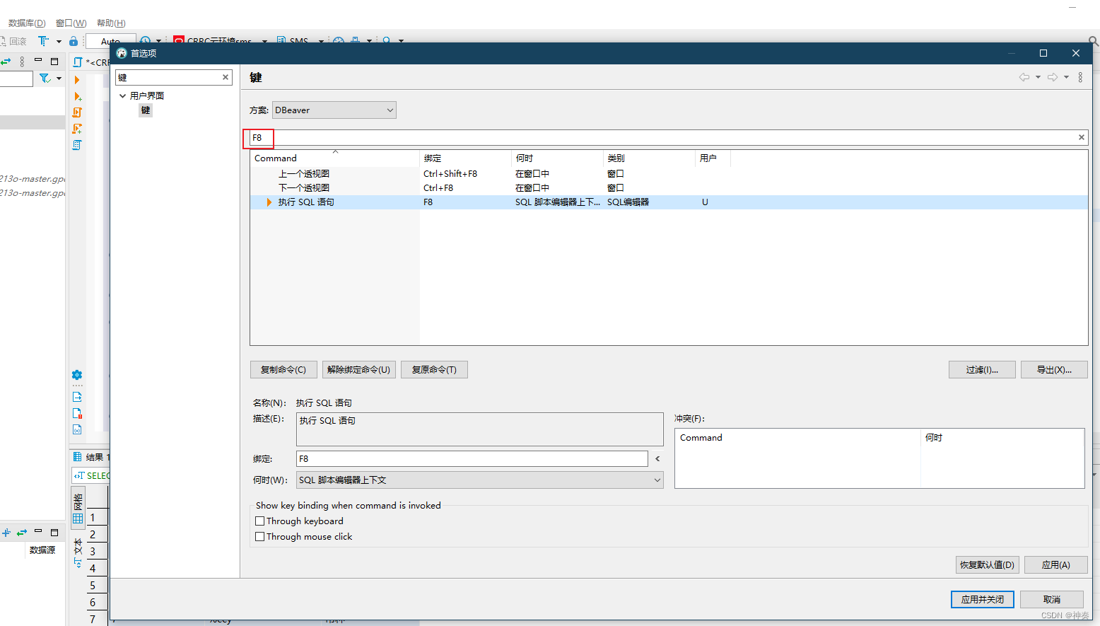1100x626 pixels.
Task: Sort by the Command column header
Action: pos(335,158)
